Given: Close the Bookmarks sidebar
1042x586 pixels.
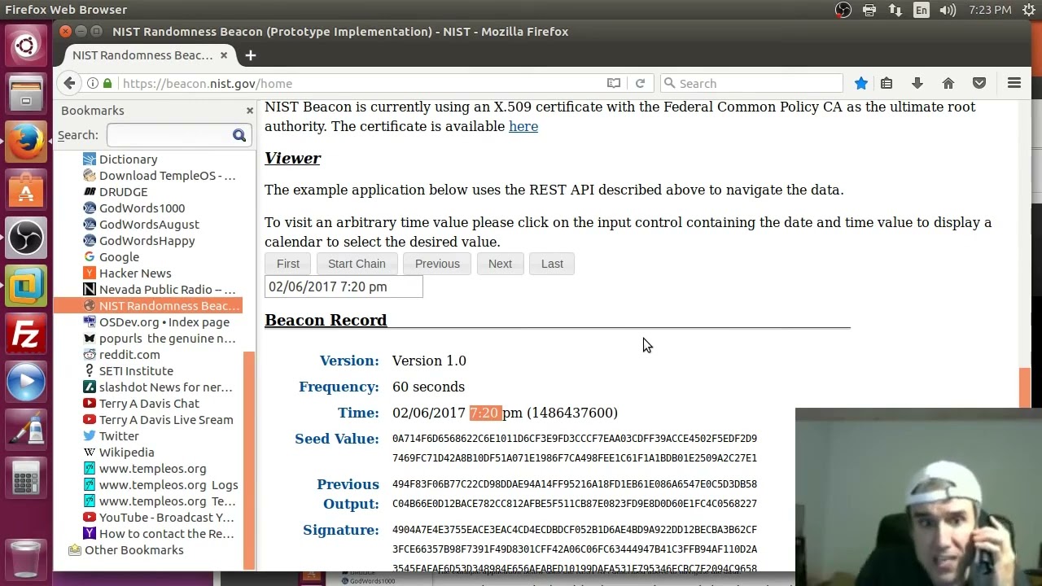Looking at the screenshot, I should (x=250, y=110).
